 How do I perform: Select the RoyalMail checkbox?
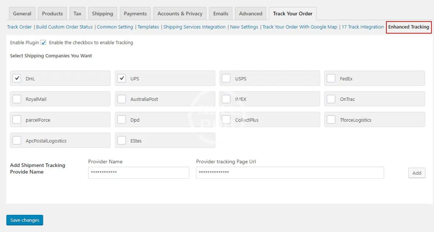(x=17, y=99)
